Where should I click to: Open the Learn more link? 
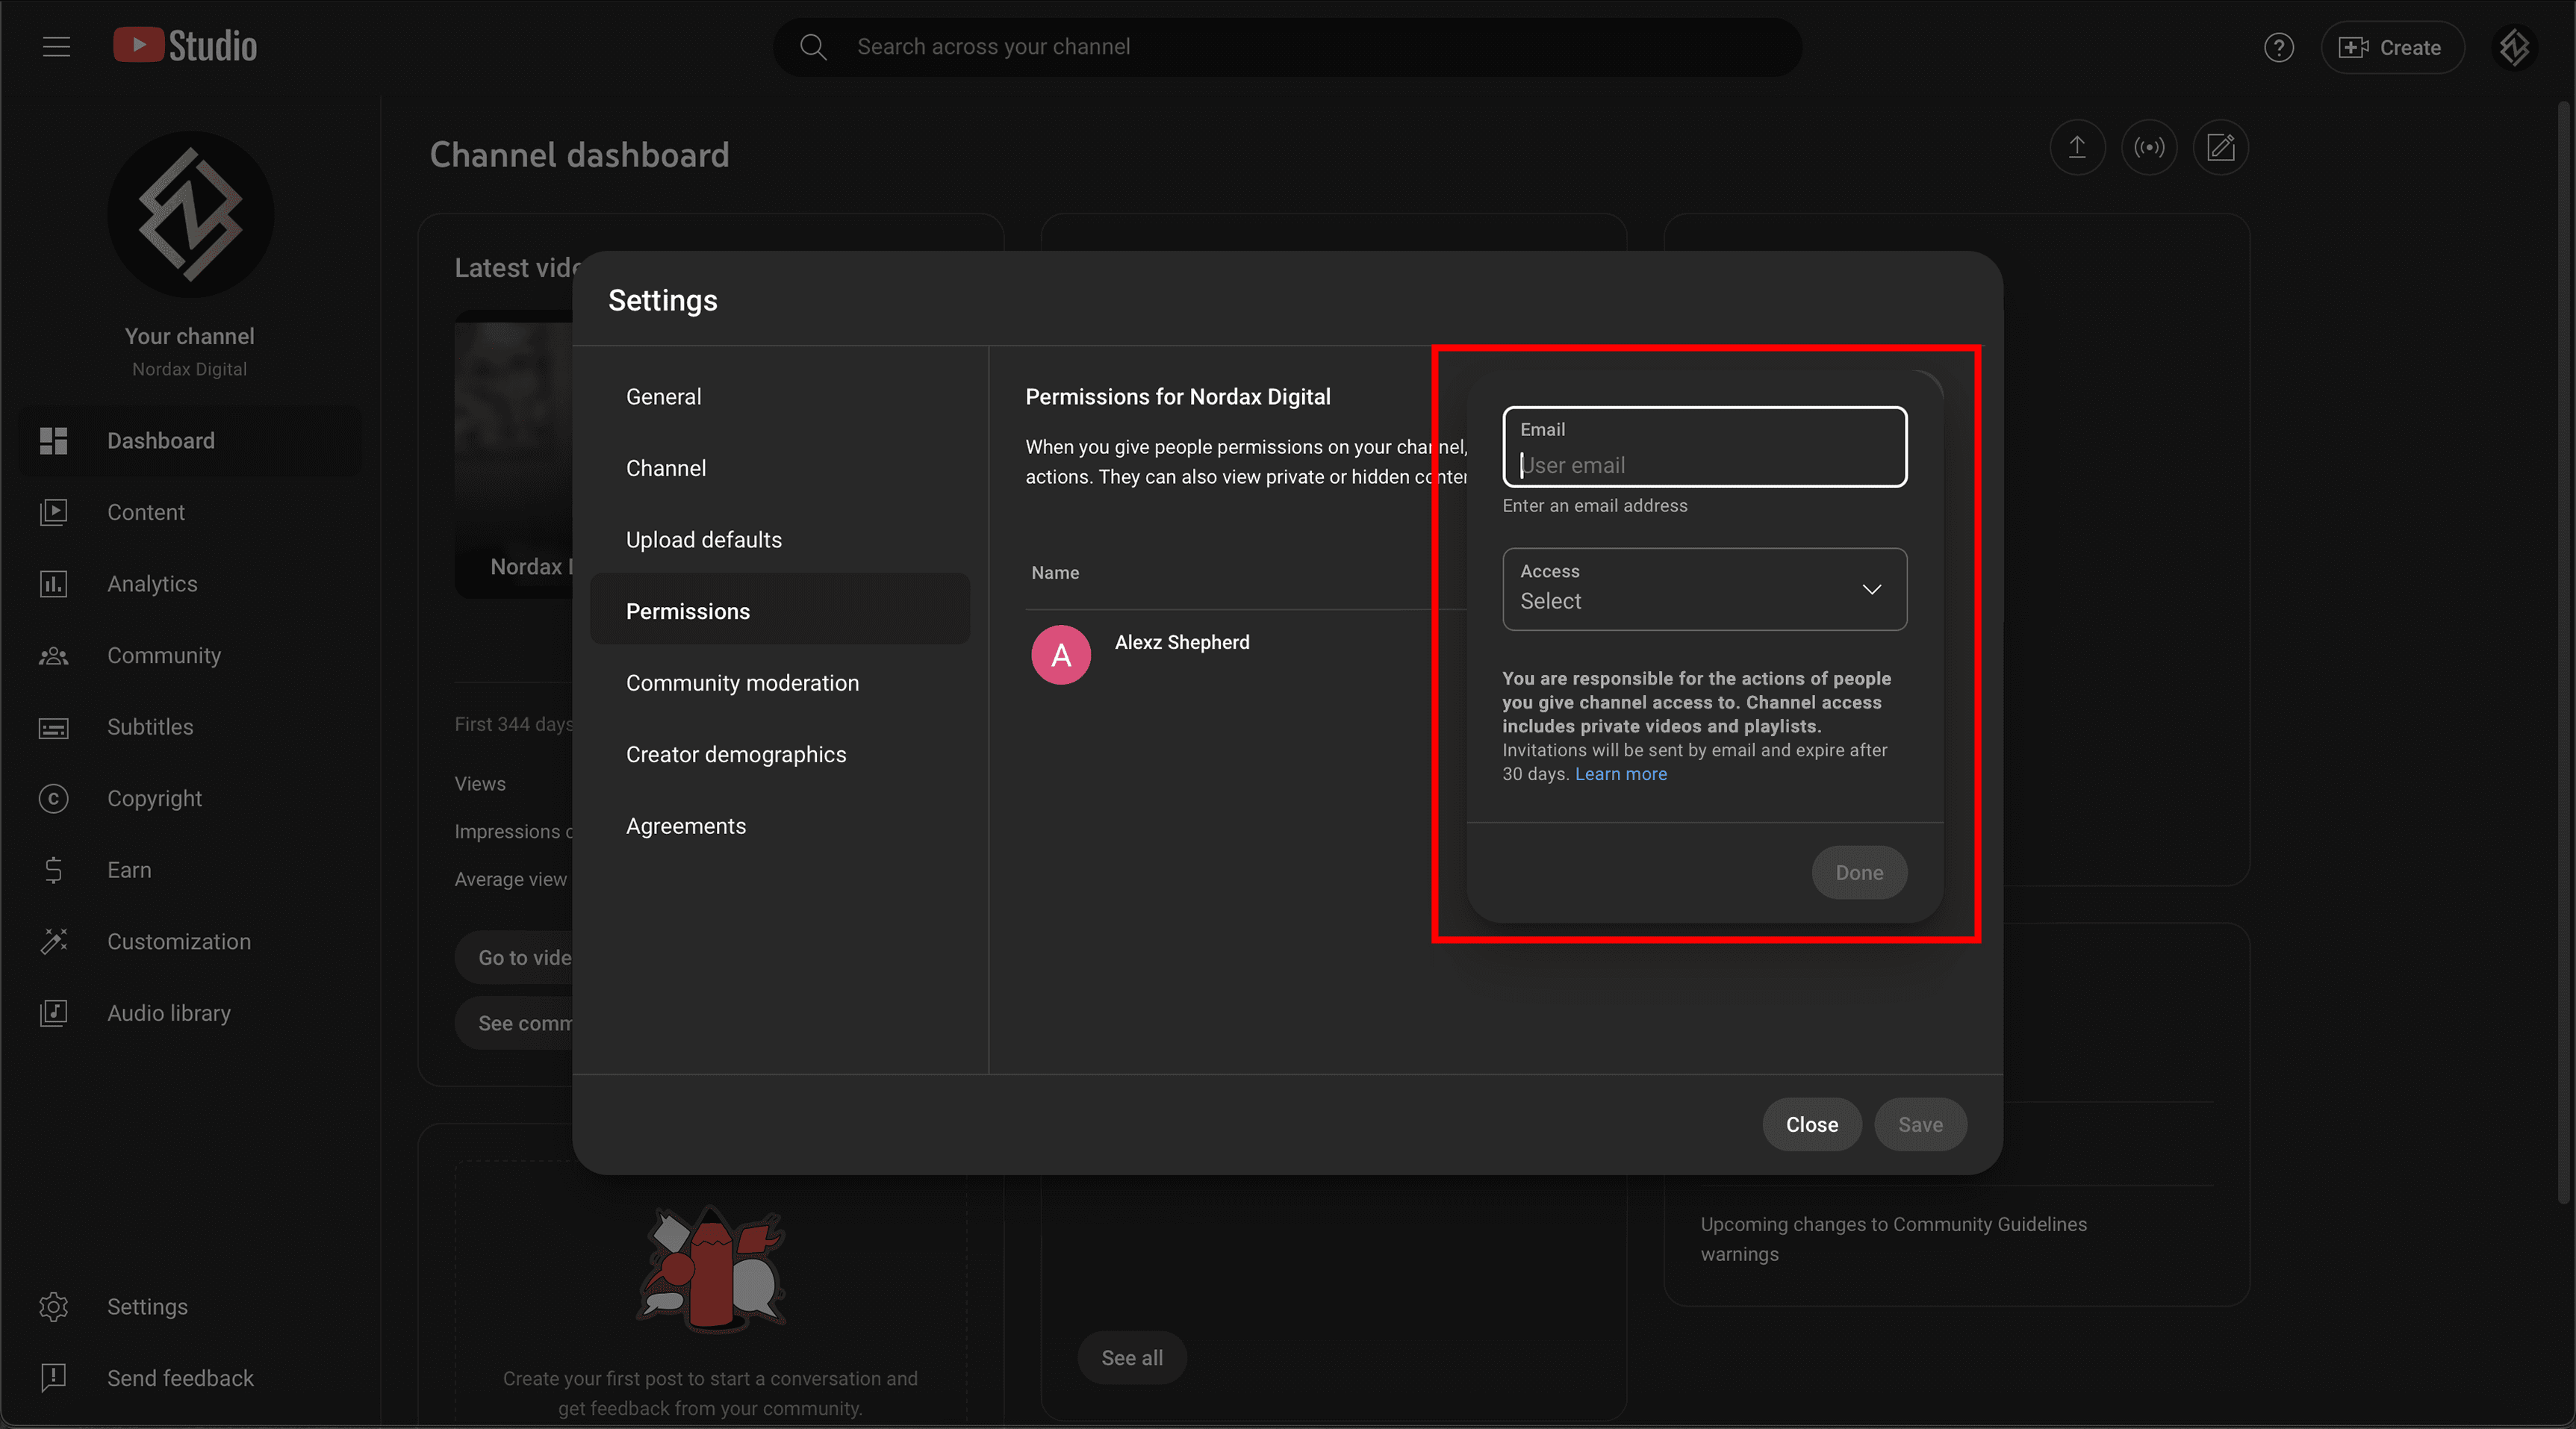[1620, 774]
